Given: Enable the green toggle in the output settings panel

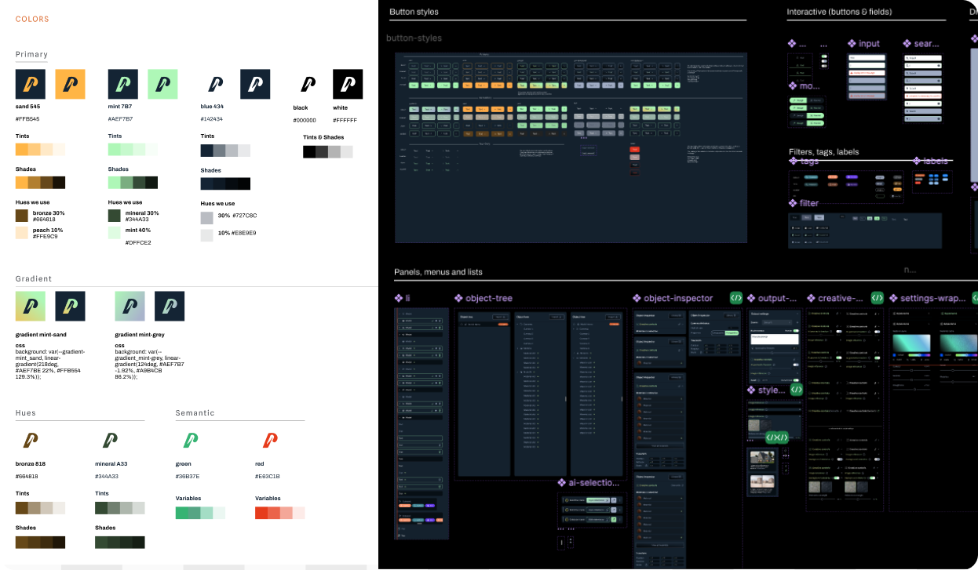Looking at the screenshot, I should pos(796,331).
